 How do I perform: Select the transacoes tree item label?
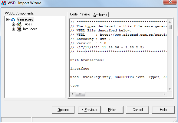(x=25, y=20)
